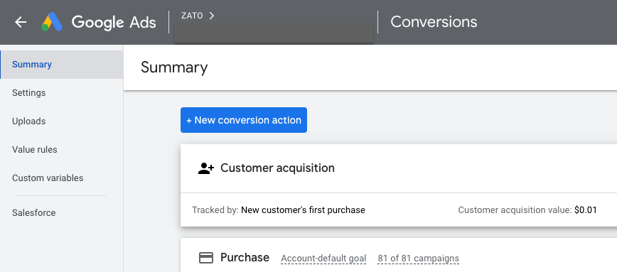This screenshot has width=617, height=272.
Task: Select Value rules in sidebar
Action: tap(62, 149)
